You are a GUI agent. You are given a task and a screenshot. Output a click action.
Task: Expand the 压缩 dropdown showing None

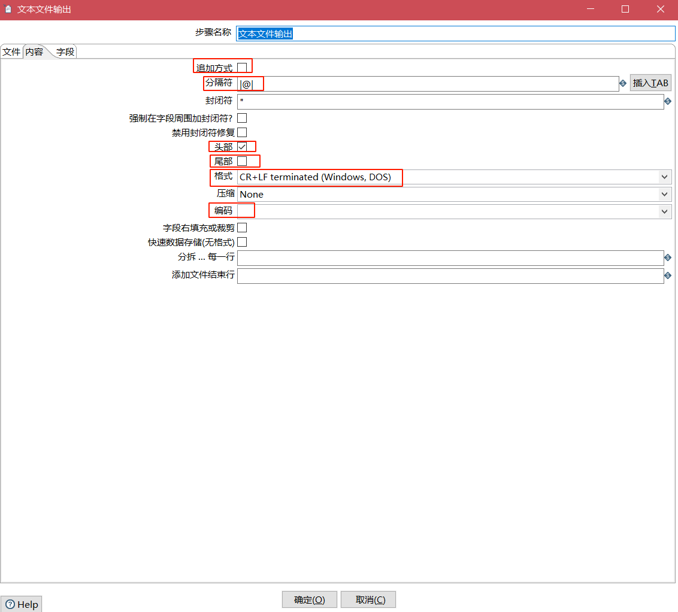(664, 195)
